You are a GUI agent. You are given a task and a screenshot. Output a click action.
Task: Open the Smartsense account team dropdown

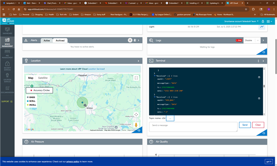click(241, 21)
